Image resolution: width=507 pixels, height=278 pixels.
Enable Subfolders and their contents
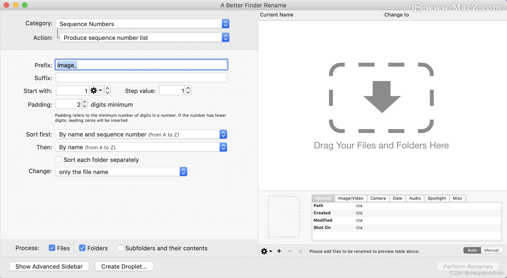(x=120, y=248)
